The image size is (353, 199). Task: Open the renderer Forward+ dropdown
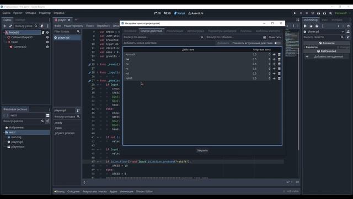343,13
